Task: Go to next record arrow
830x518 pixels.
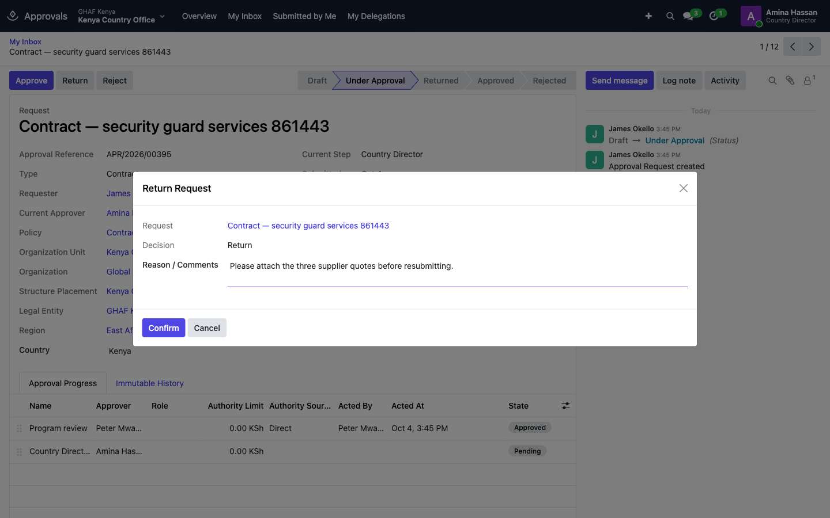Action: [x=812, y=47]
